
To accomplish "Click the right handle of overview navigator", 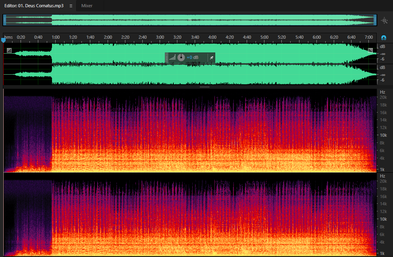I will pyautogui.click(x=375, y=20).
